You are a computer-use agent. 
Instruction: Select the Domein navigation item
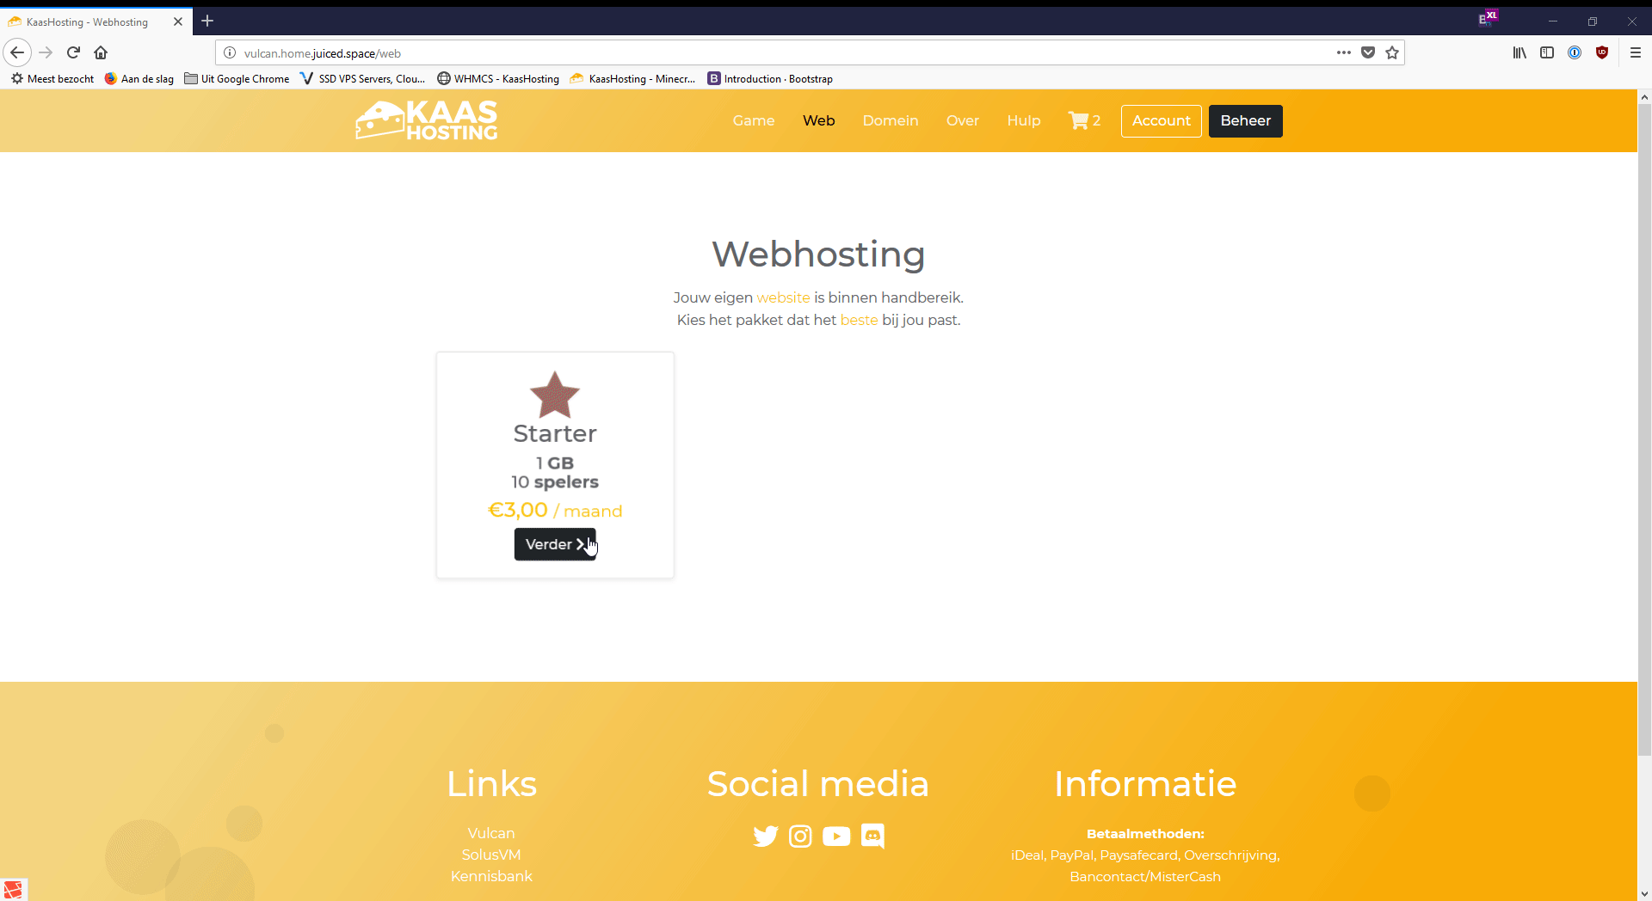(890, 120)
